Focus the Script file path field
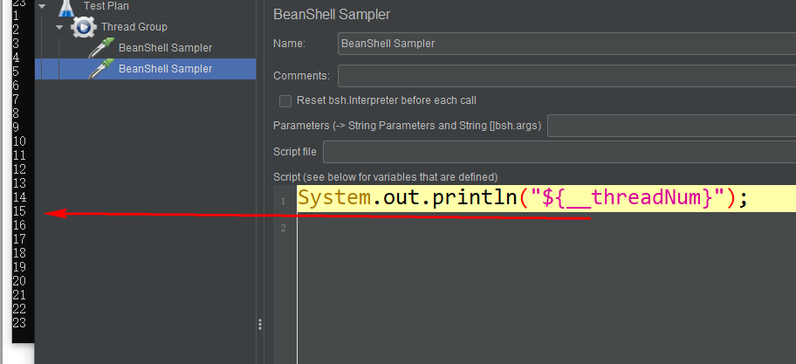796x364 pixels. [x=559, y=152]
